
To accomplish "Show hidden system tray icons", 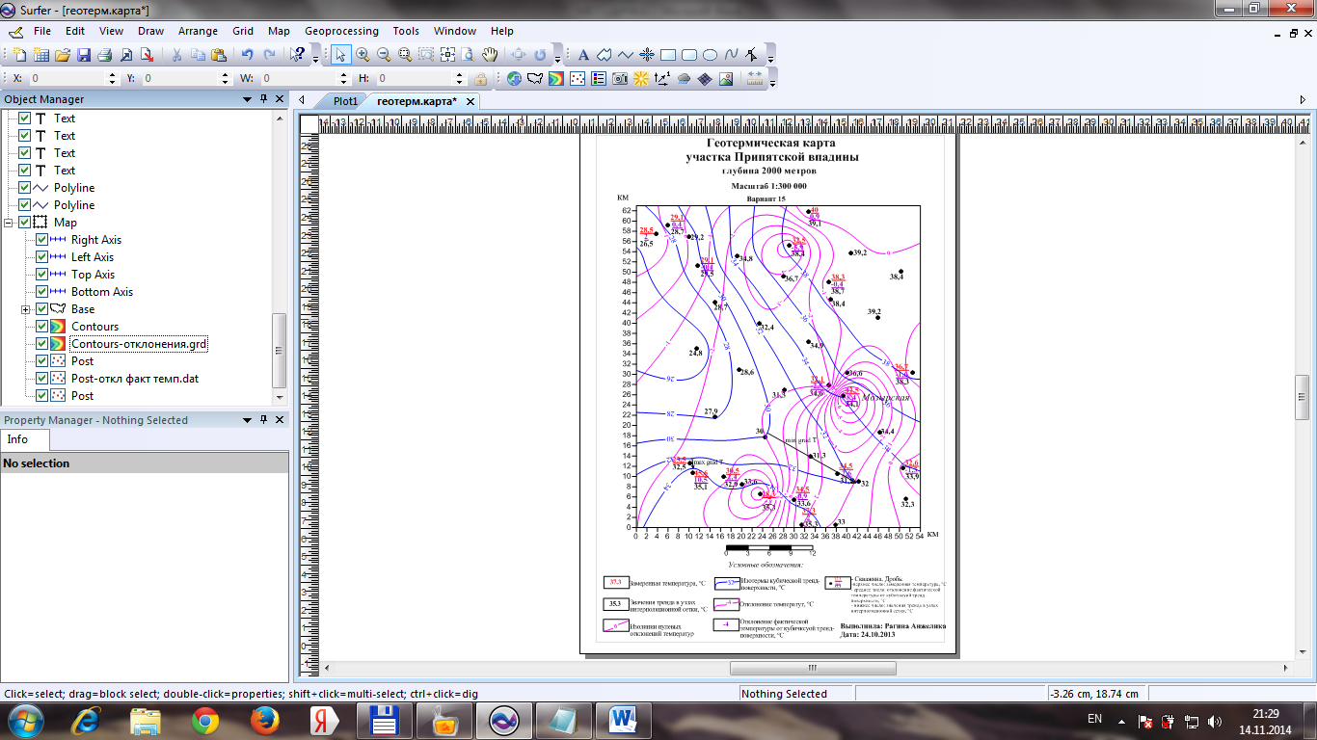I will 1122,720.
